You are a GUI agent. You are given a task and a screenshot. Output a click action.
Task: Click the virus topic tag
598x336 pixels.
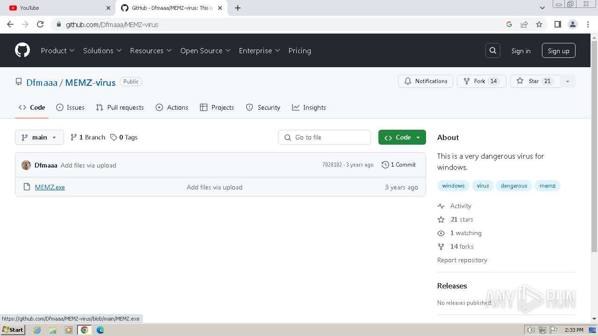pos(483,186)
